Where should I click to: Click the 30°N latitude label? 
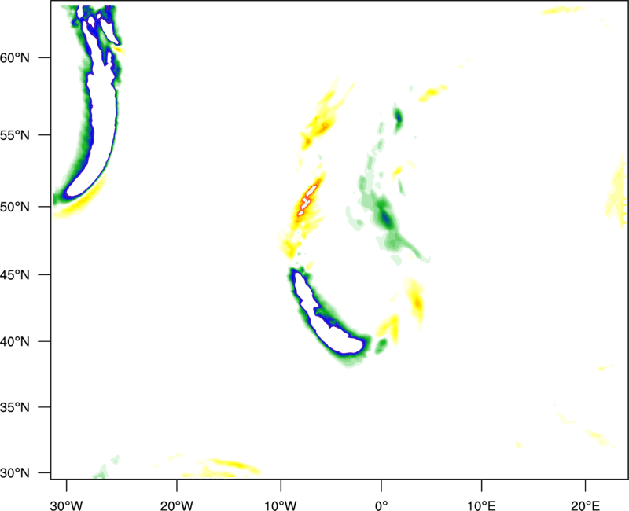15,473
